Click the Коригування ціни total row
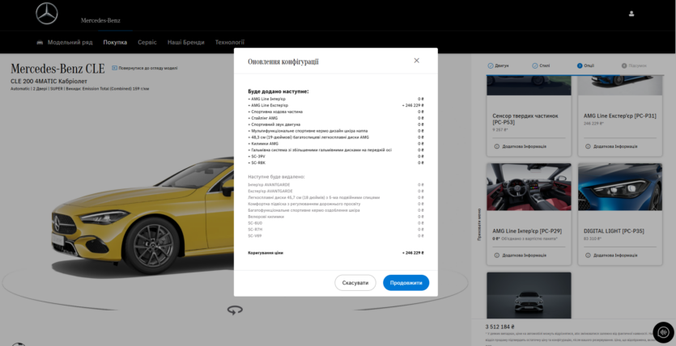This screenshot has width=676, height=346. [336, 252]
